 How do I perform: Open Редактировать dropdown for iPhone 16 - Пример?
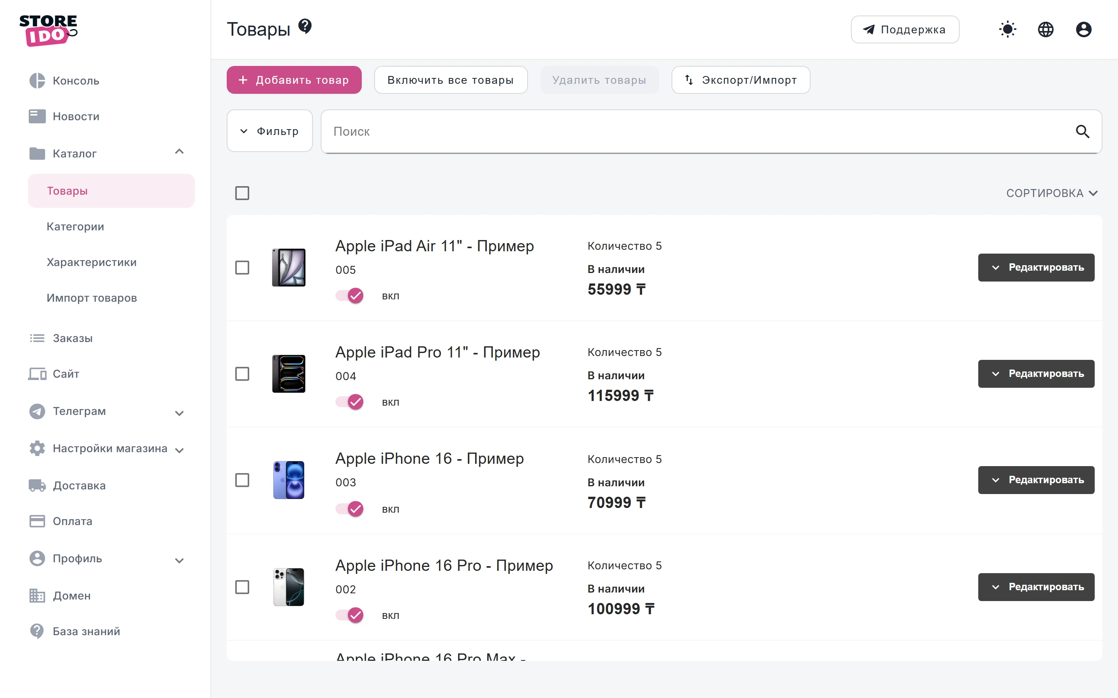pyautogui.click(x=1036, y=480)
